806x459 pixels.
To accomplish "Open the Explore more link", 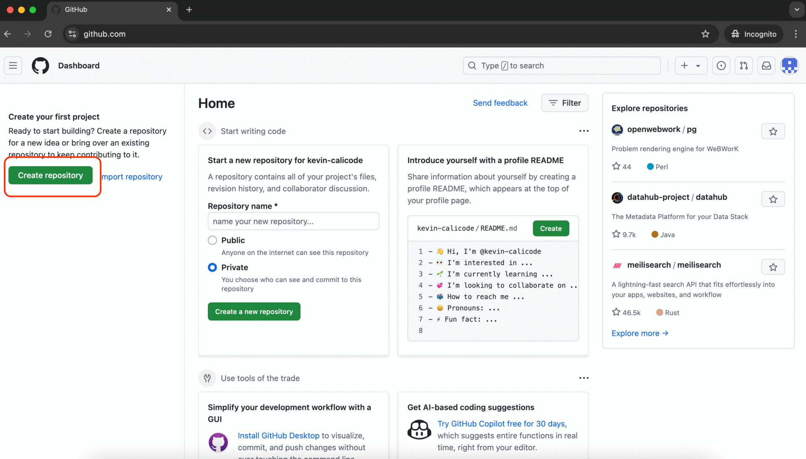I will pyautogui.click(x=640, y=333).
